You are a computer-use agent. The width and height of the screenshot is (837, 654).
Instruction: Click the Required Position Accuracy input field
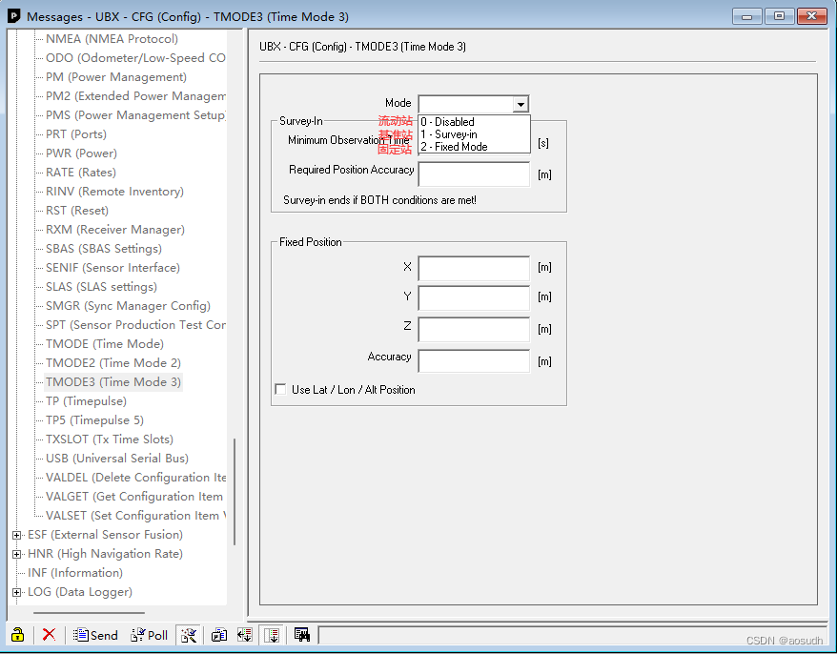click(x=474, y=174)
